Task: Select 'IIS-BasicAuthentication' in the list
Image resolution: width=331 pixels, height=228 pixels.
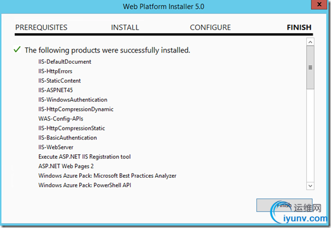Action: (67, 138)
